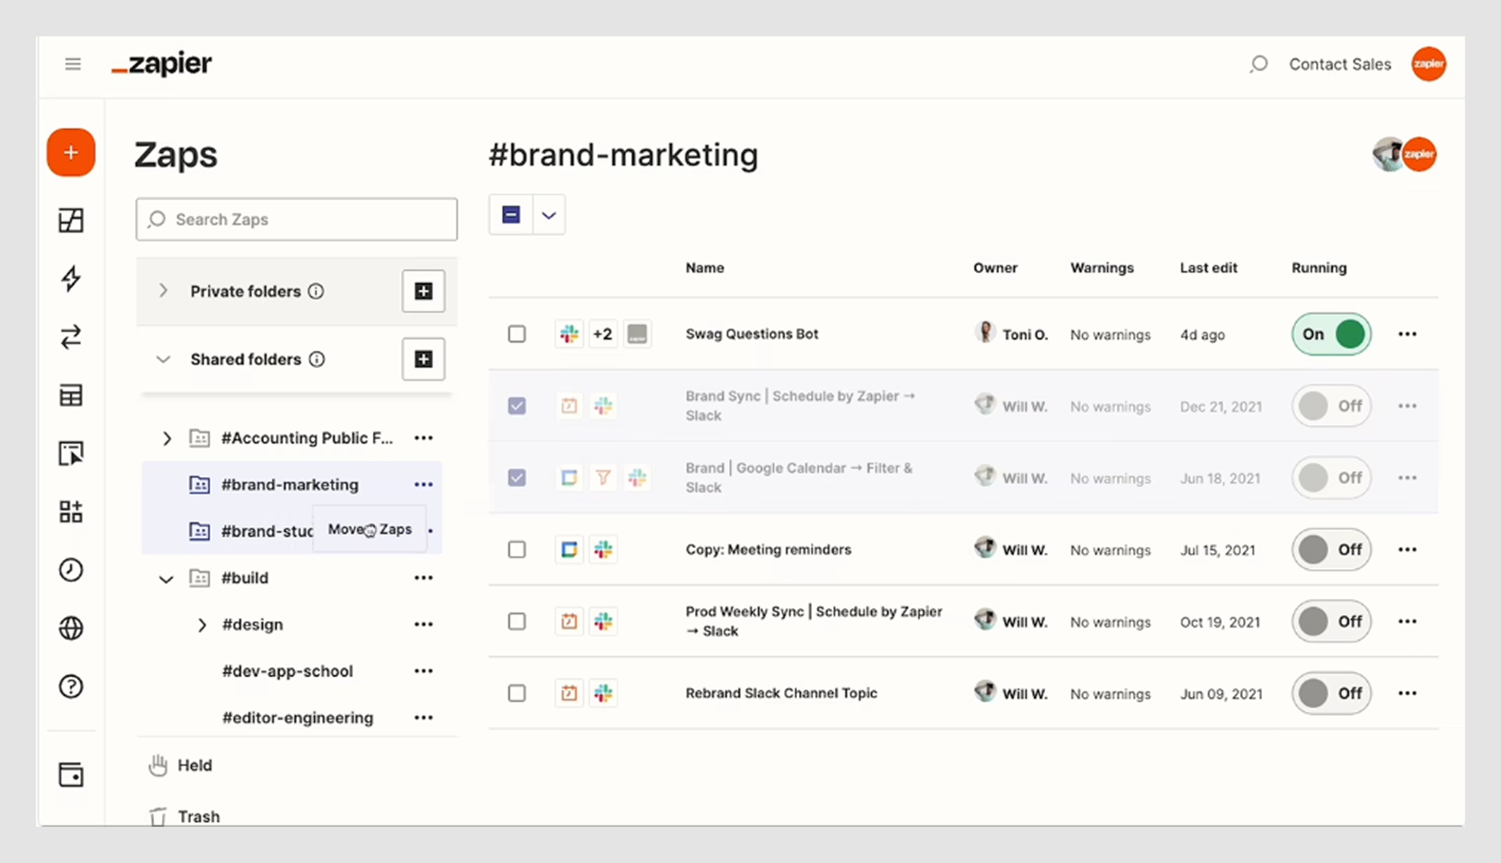Click Shared folders info icon
Image resolution: width=1501 pixels, height=863 pixels.
coord(317,359)
